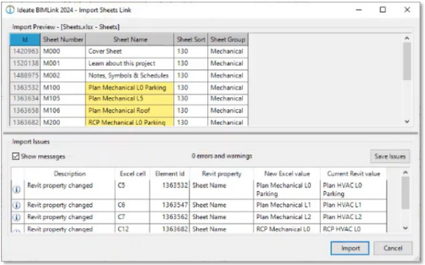
Task: Click the Revit property column header
Action: coord(221,174)
